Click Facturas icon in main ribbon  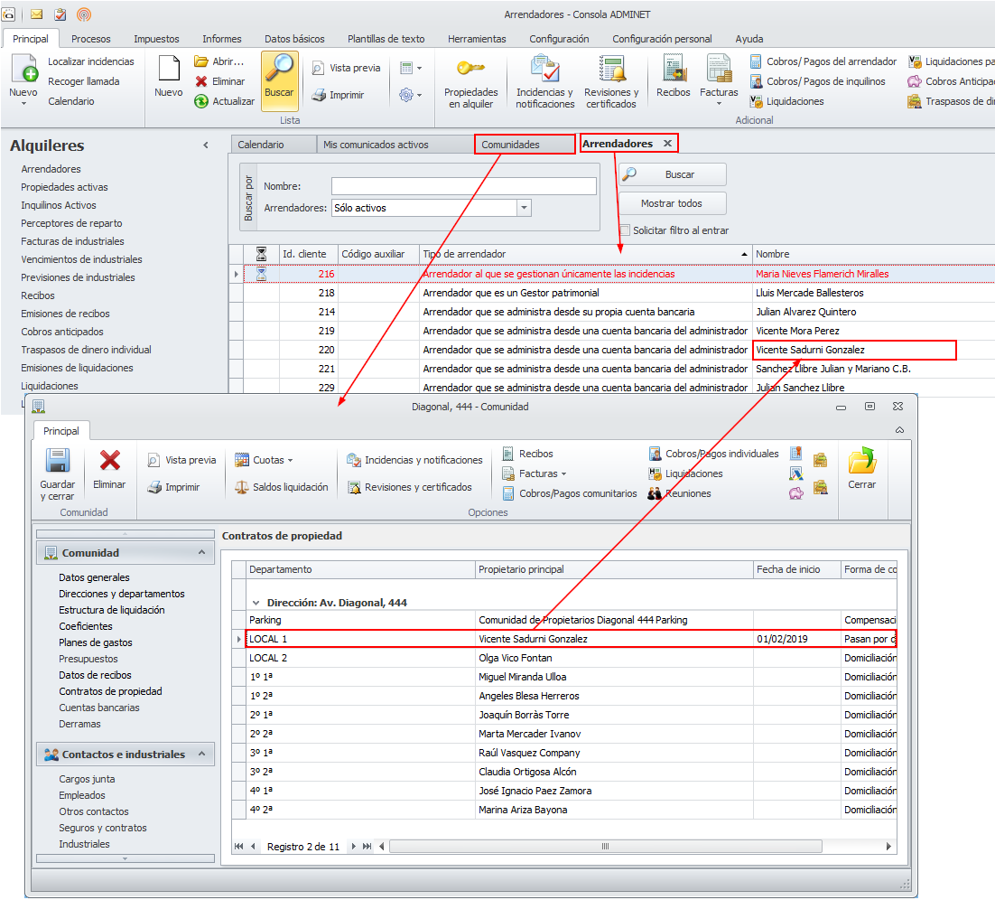[x=719, y=69]
